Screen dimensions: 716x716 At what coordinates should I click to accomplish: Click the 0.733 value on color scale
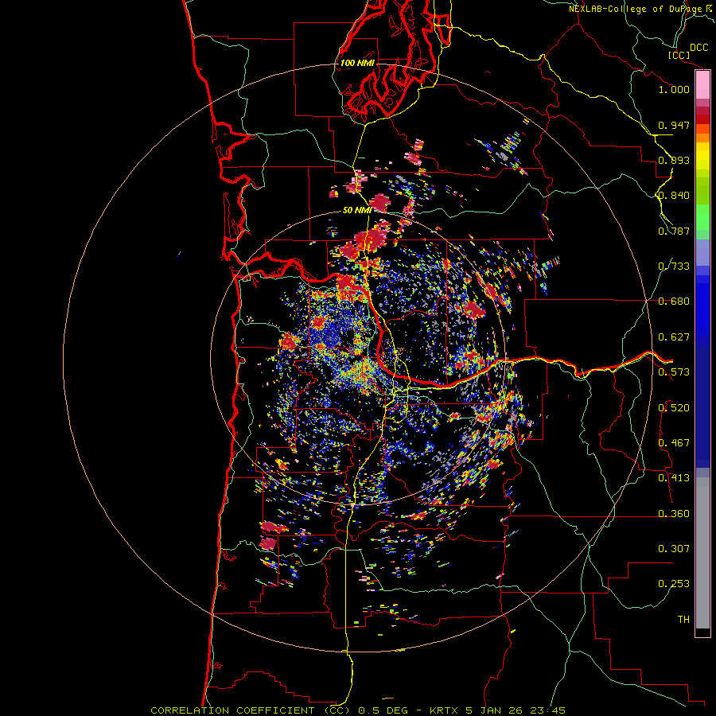[674, 267]
